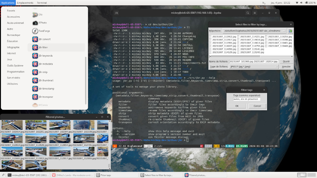Go up one directory in file dialog

(290, 31)
